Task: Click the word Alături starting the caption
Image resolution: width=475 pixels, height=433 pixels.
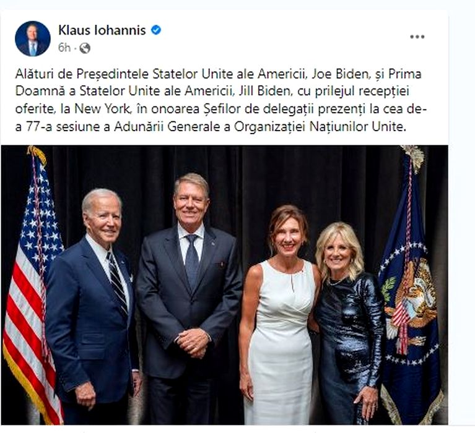Action: [x=33, y=74]
